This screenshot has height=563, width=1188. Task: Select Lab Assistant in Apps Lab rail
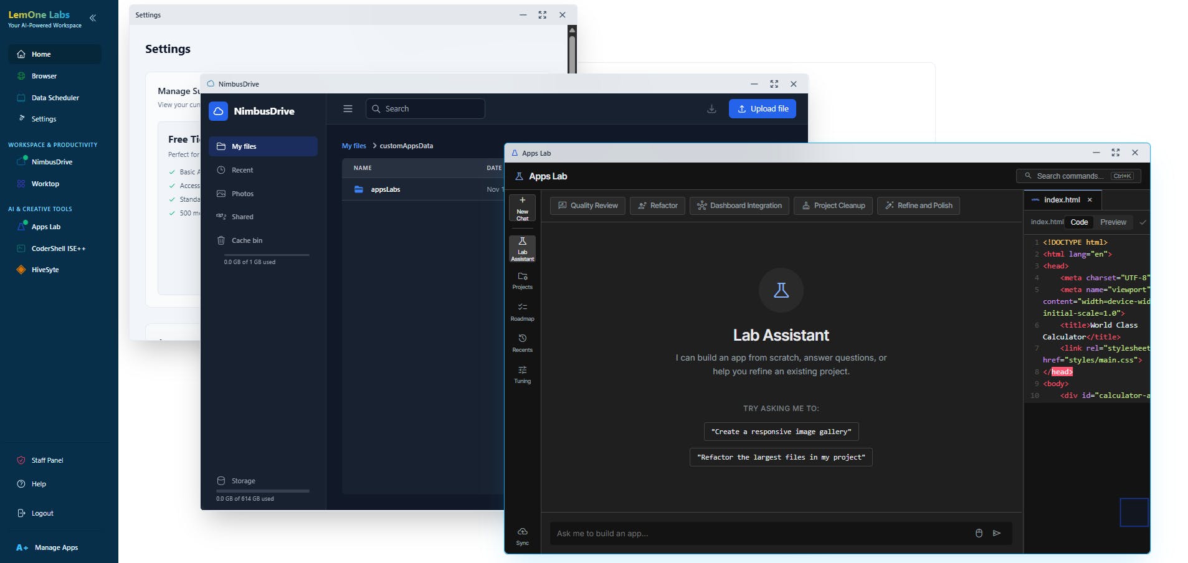coord(522,249)
